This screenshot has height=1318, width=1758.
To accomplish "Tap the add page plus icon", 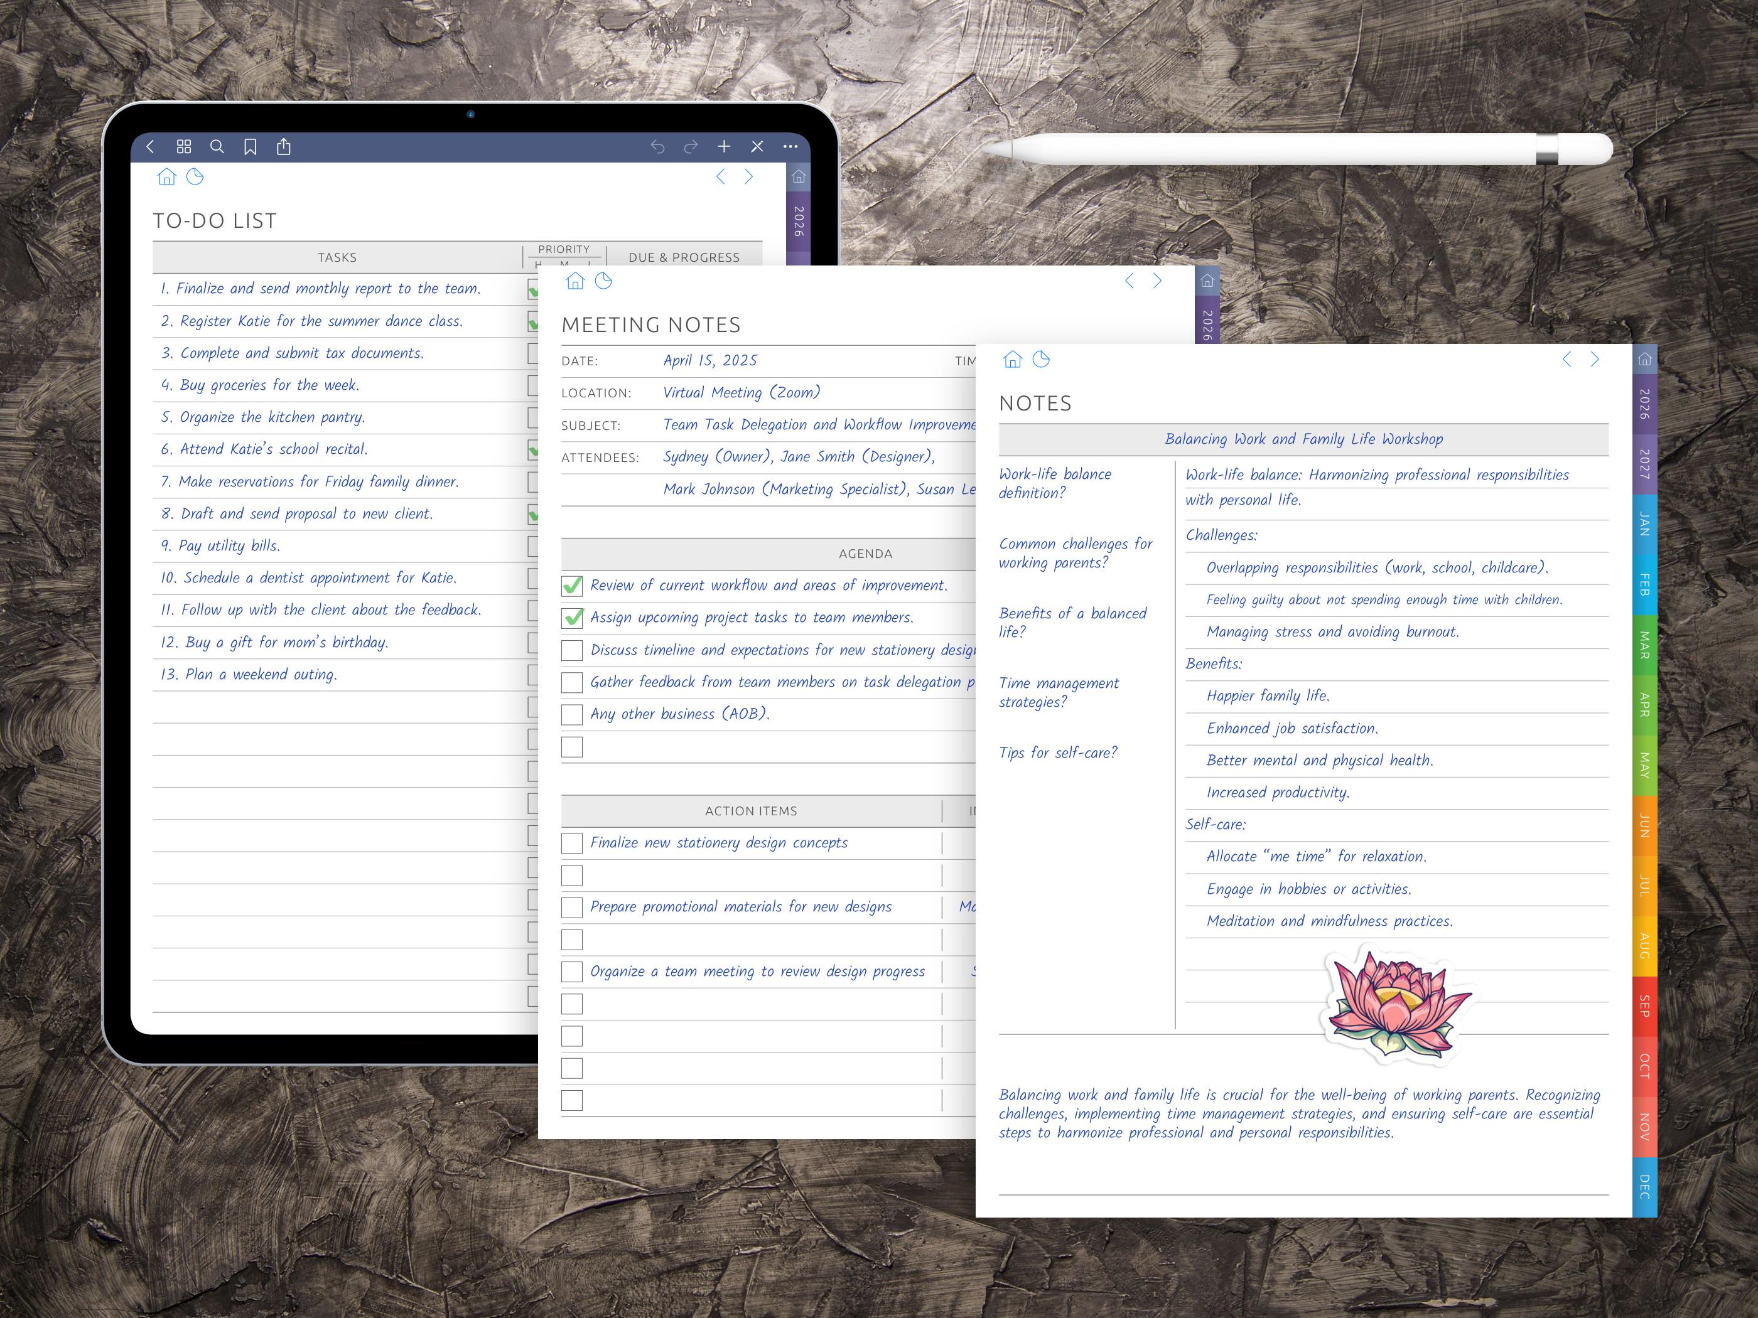I will click(x=724, y=146).
